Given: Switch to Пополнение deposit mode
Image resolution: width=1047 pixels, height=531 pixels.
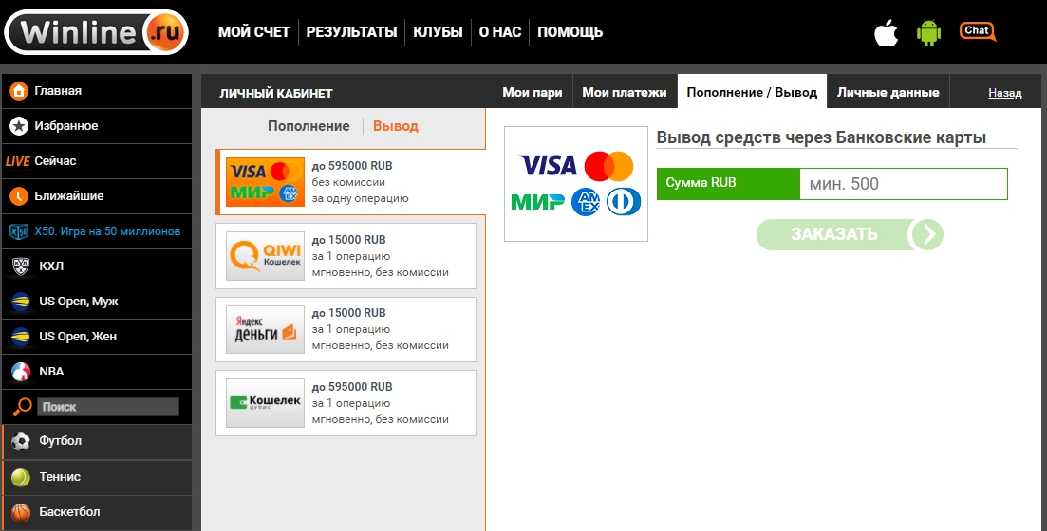Looking at the screenshot, I should [x=308, y=126].
